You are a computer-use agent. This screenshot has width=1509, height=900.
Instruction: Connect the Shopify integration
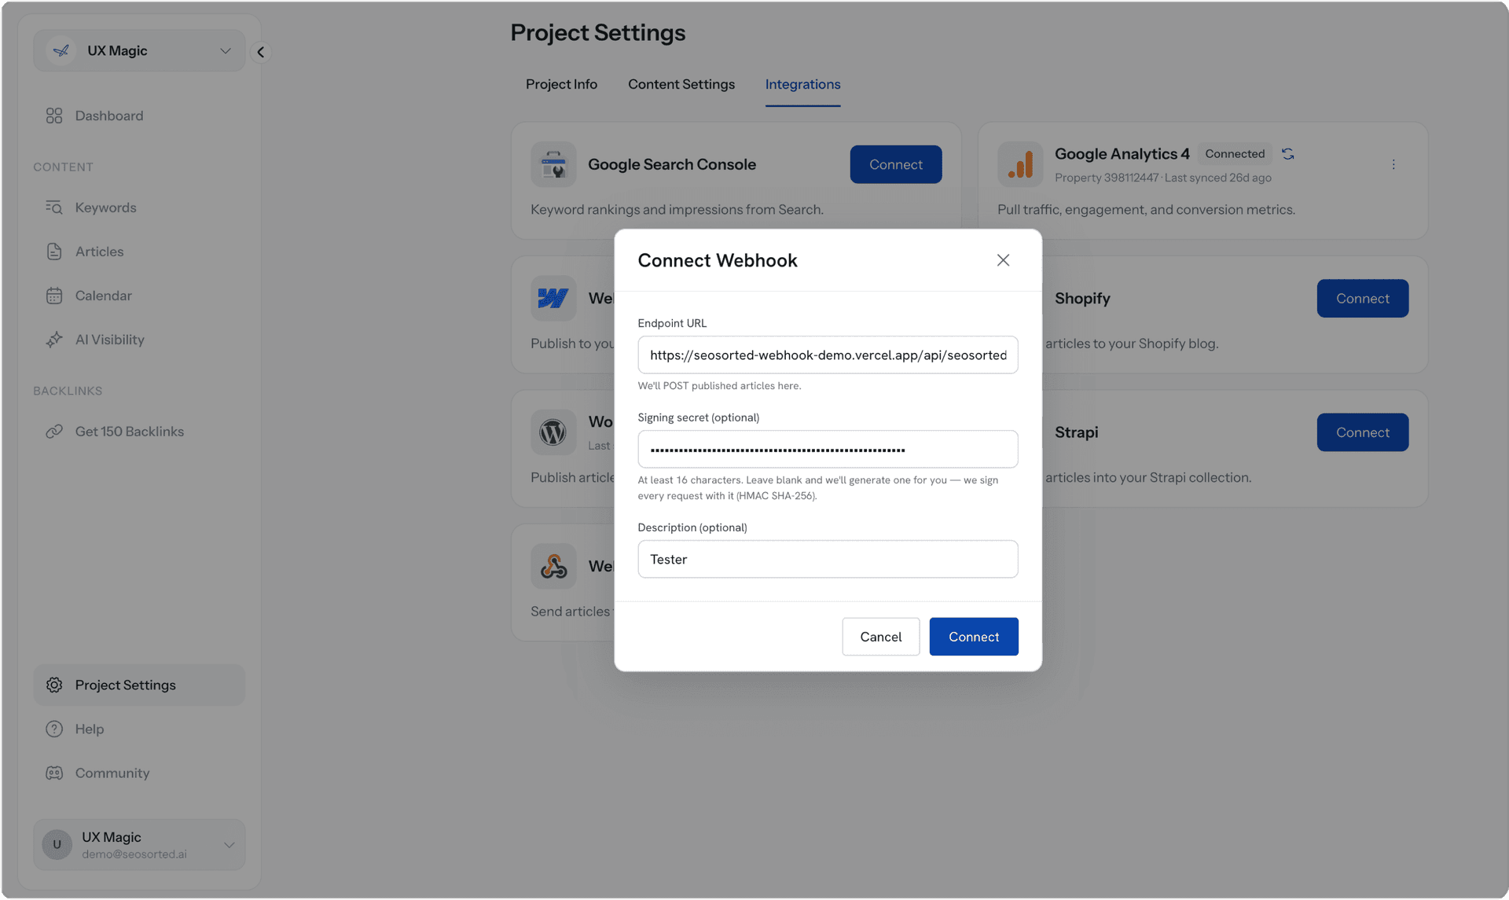point(1363,299)
